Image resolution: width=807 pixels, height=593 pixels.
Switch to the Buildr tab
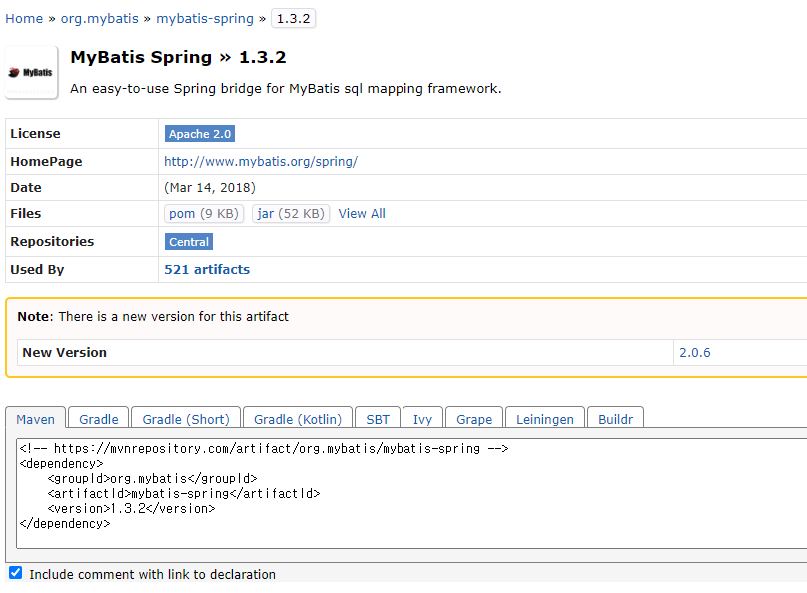[615, 419]
